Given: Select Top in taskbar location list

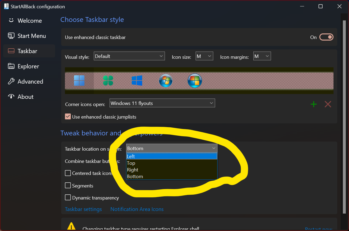Looking at the screenshot, I should pos(172,163).
